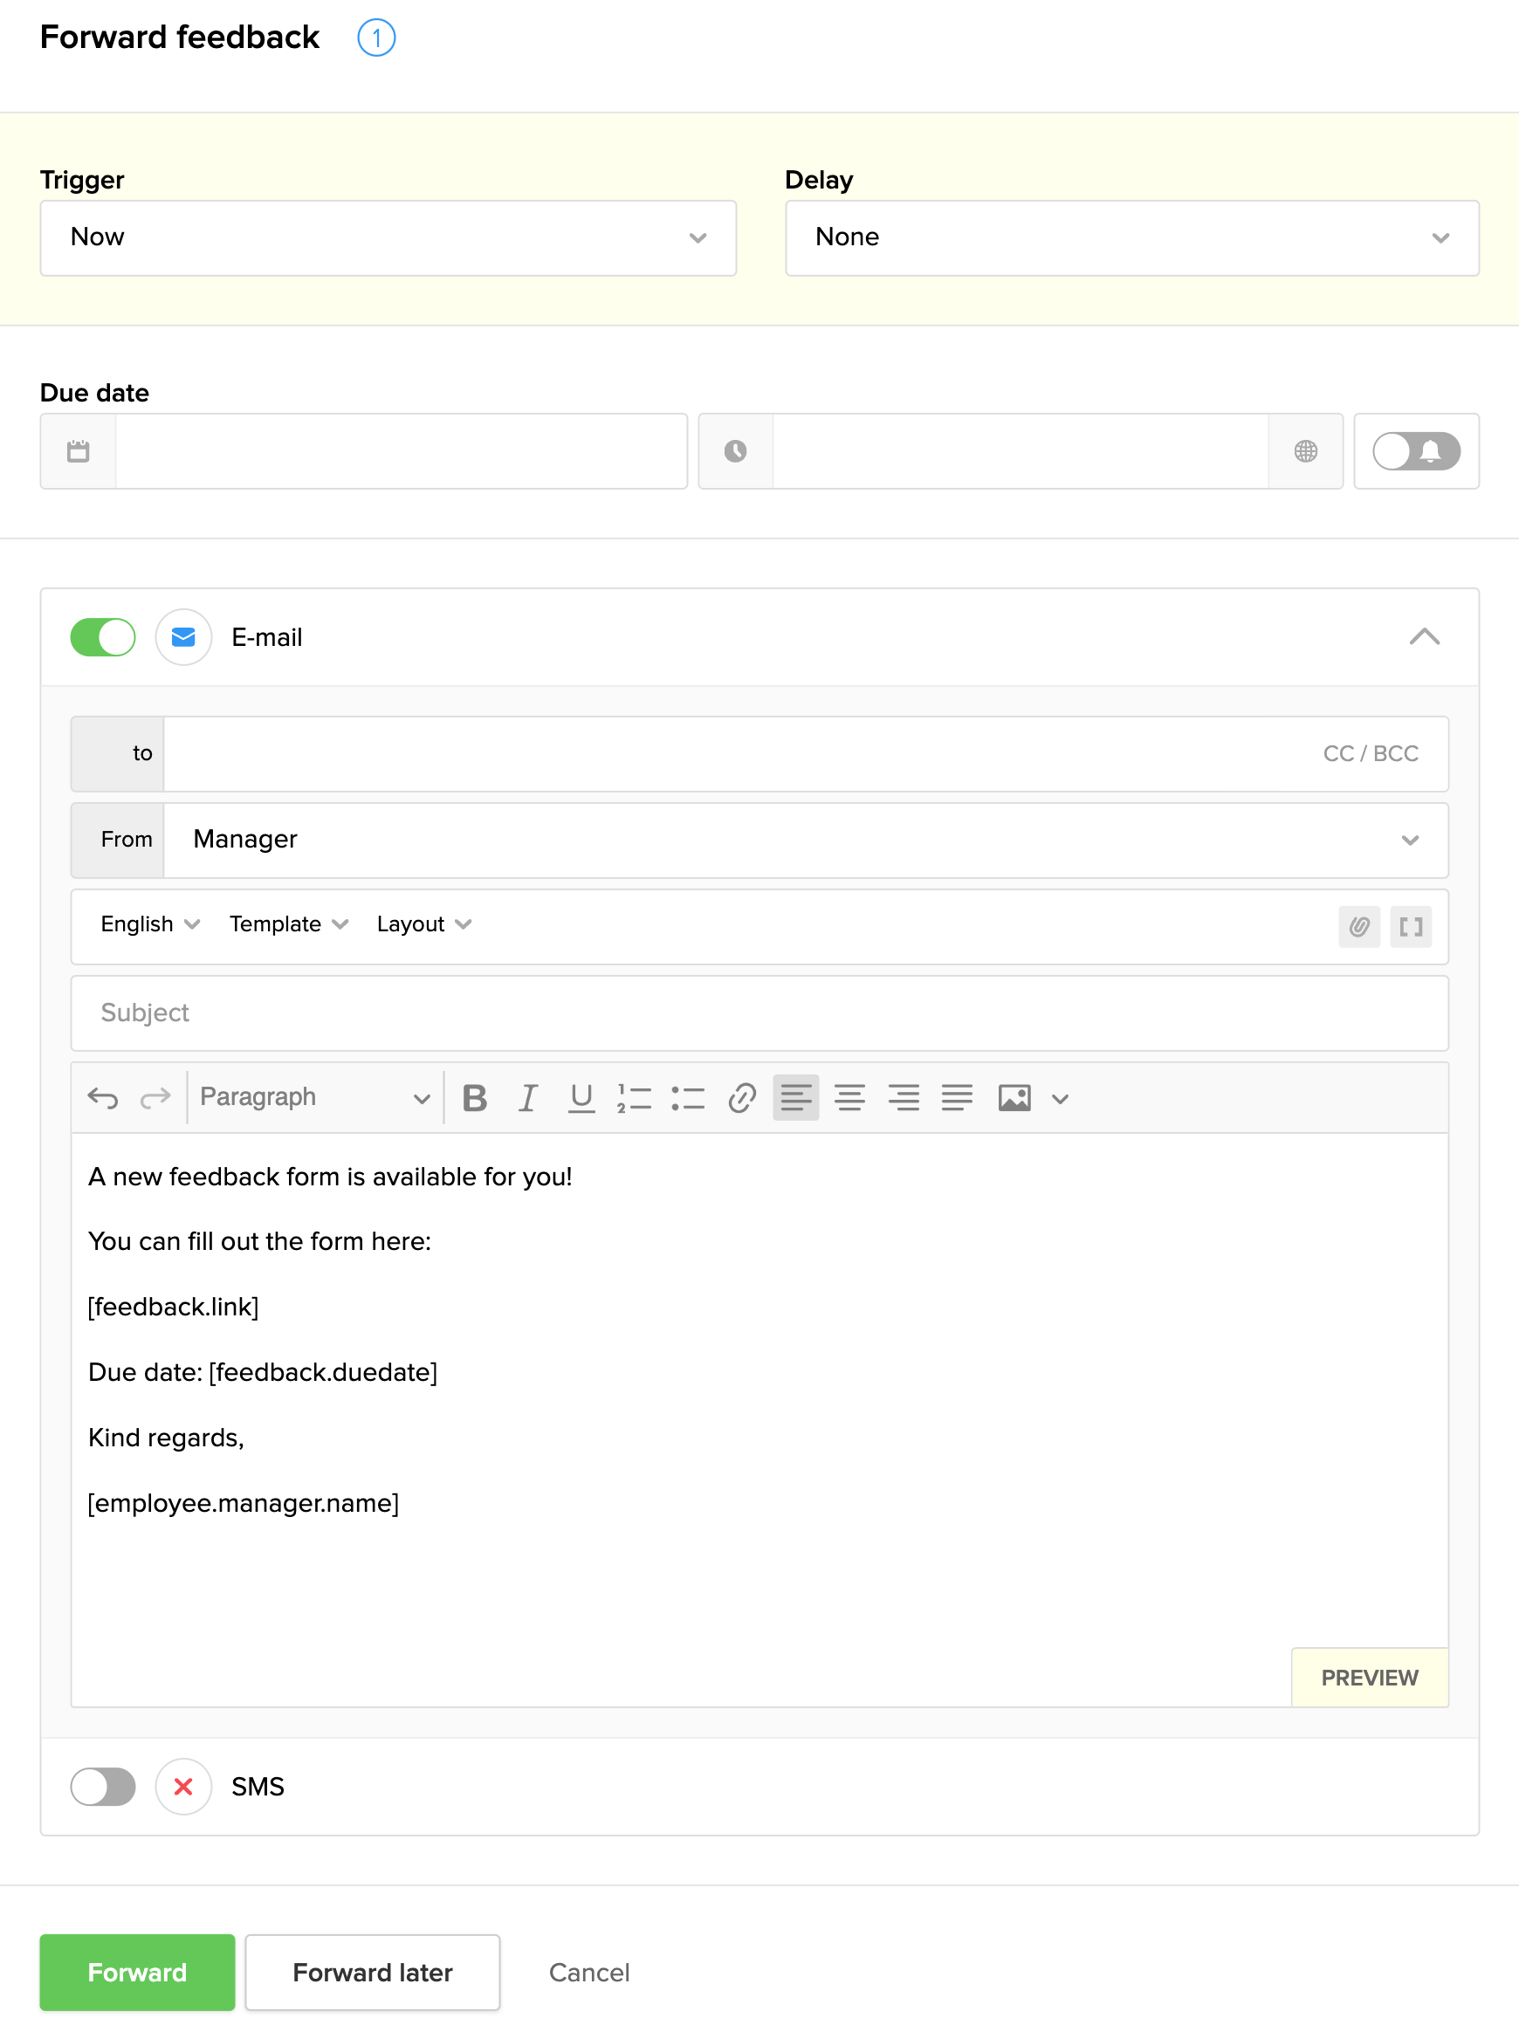Click the square brackets placeholder icon
This screenshot has height=2032, width=1519.
(x=1410, y=926)
